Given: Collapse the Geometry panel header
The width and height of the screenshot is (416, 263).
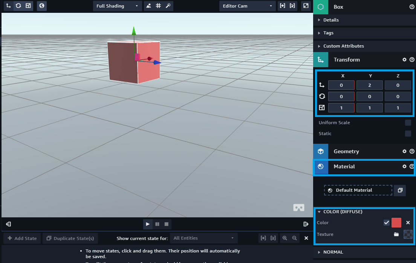Looking at the screenshot, I should 346,151.
